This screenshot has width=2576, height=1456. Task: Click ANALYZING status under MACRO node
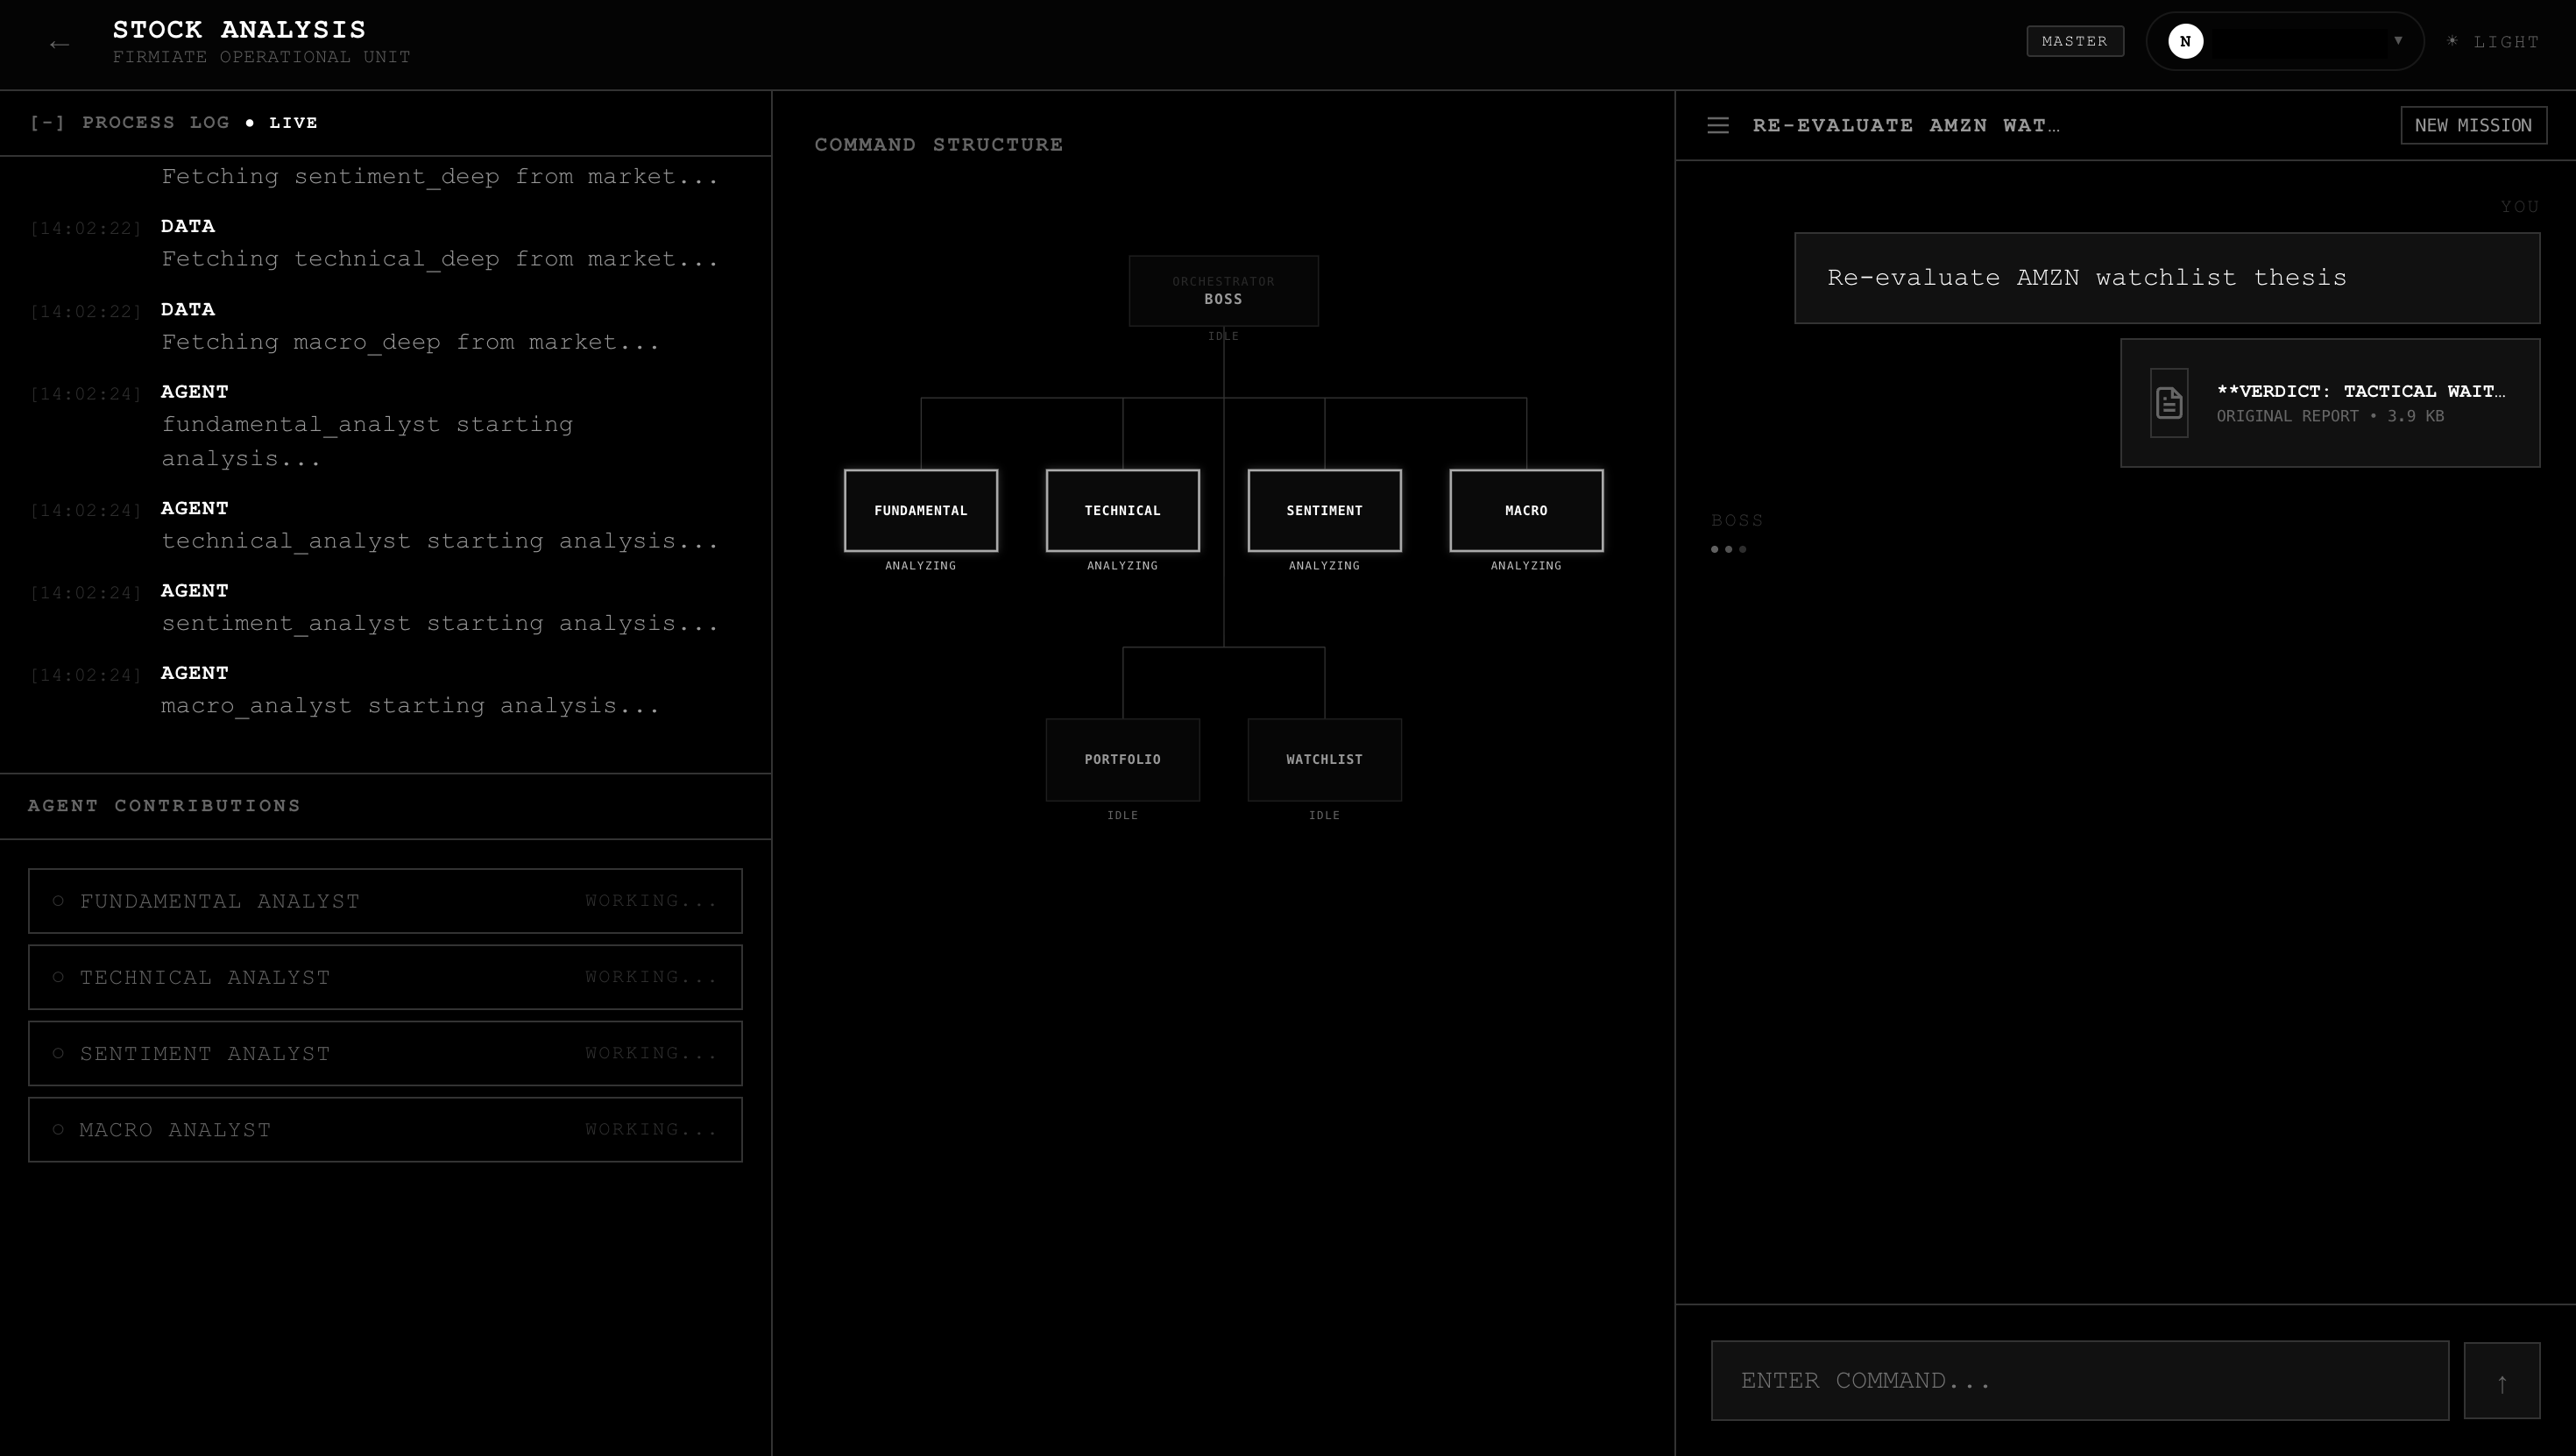[1526, 566]
